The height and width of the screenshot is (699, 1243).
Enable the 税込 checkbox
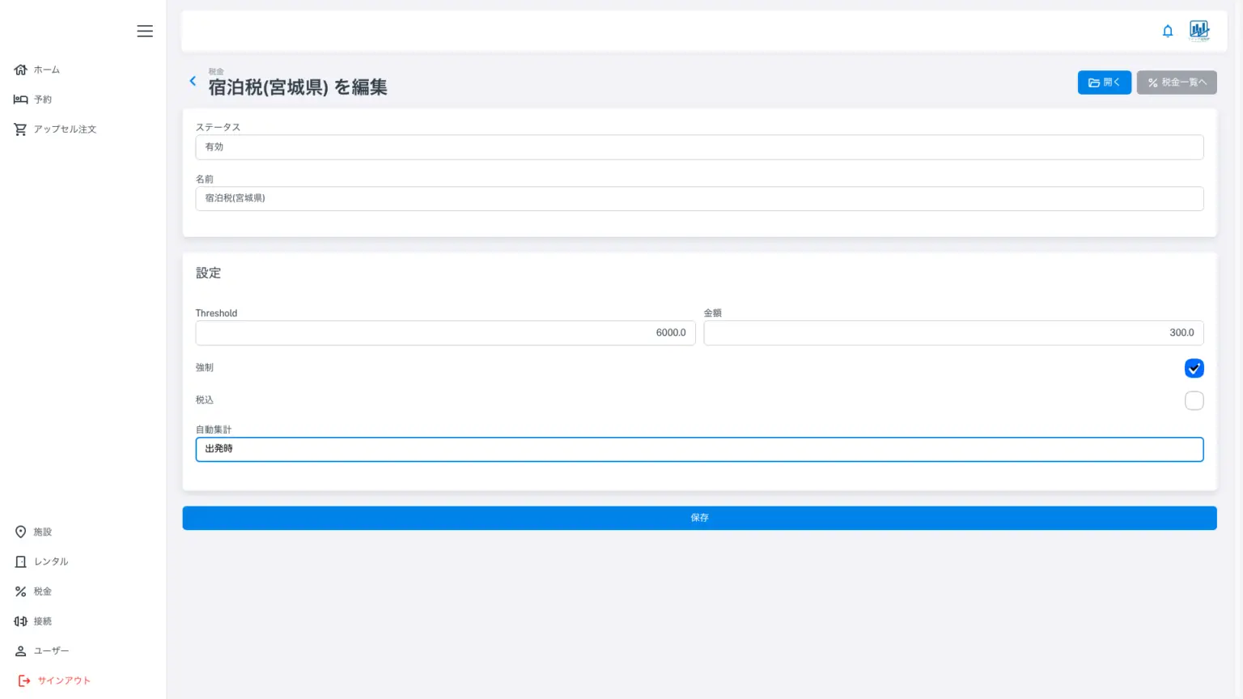pyautogui.click(x=1194, y=400)
